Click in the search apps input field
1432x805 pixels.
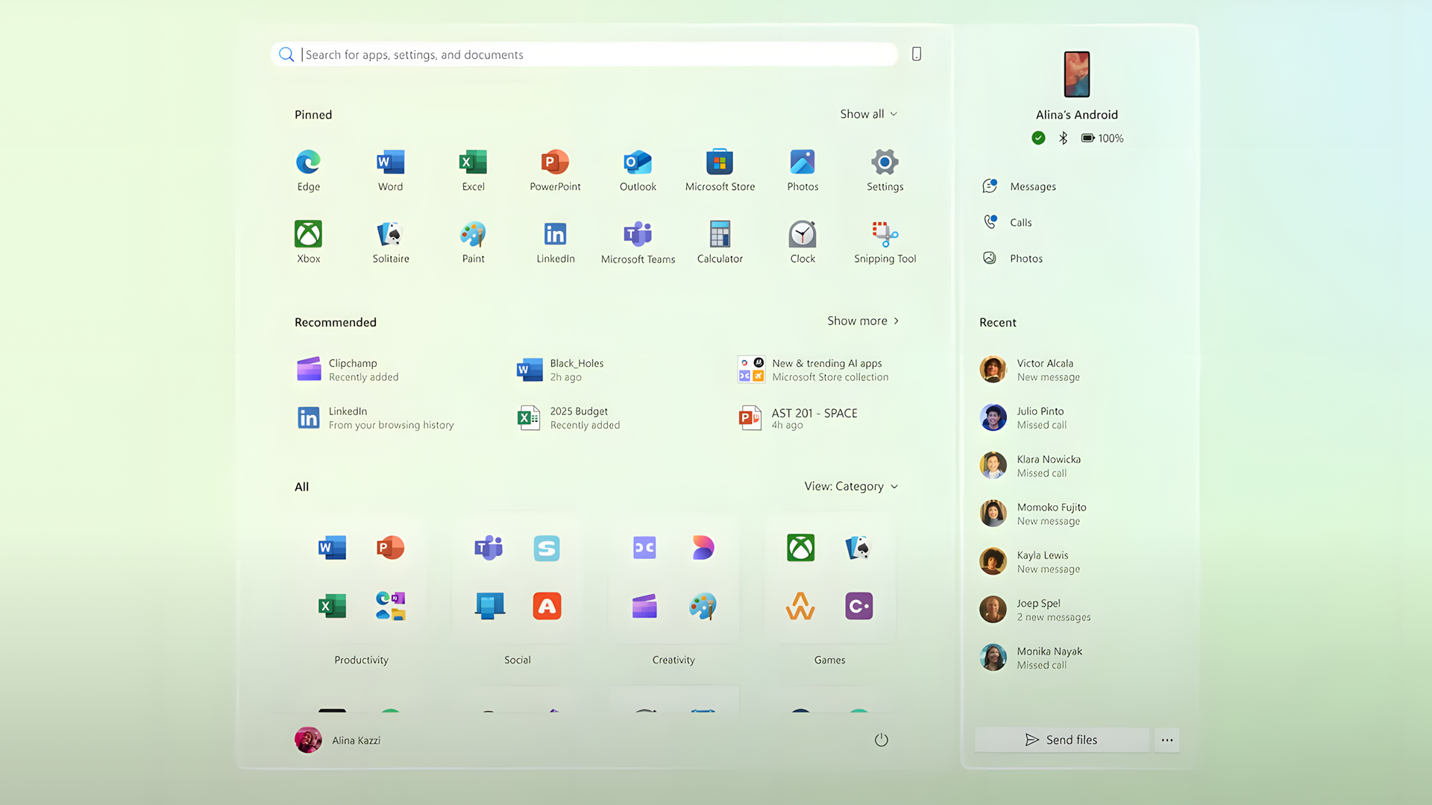585,54
